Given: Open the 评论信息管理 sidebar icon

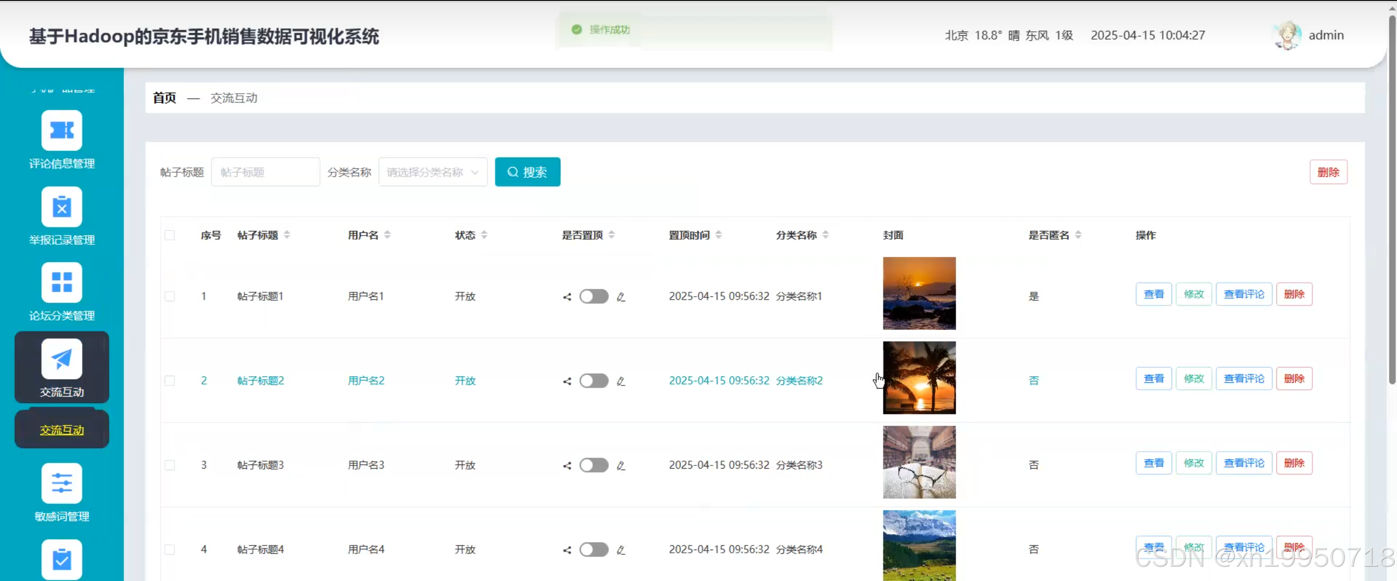Looking at the screenshot, I should (62, 130).
